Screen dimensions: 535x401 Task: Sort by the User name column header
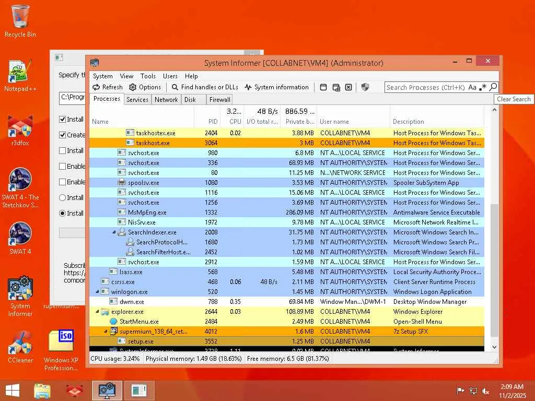click(x=354, y=116)
